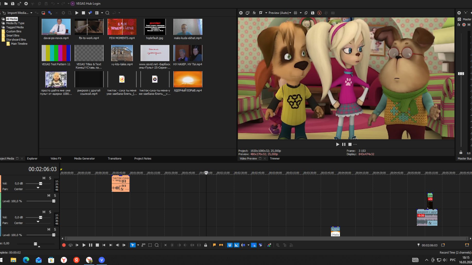Open Video Output FX in preview toolbar
The width and height of the screenshot is (472, 265).
coord(254,13)
